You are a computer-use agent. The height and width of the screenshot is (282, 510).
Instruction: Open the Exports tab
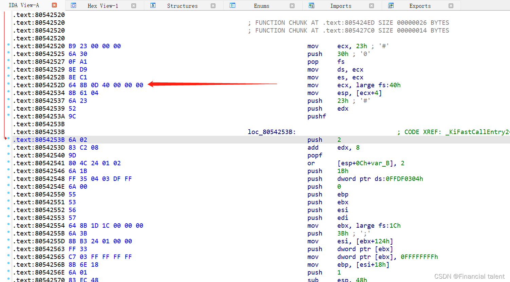(420, 6)
